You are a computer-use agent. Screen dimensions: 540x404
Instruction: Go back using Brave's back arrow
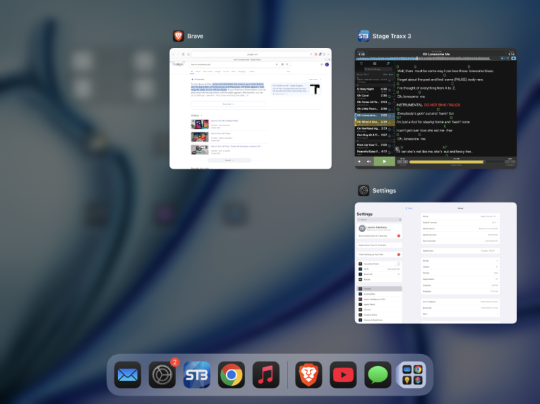click(x=173, y=55)
